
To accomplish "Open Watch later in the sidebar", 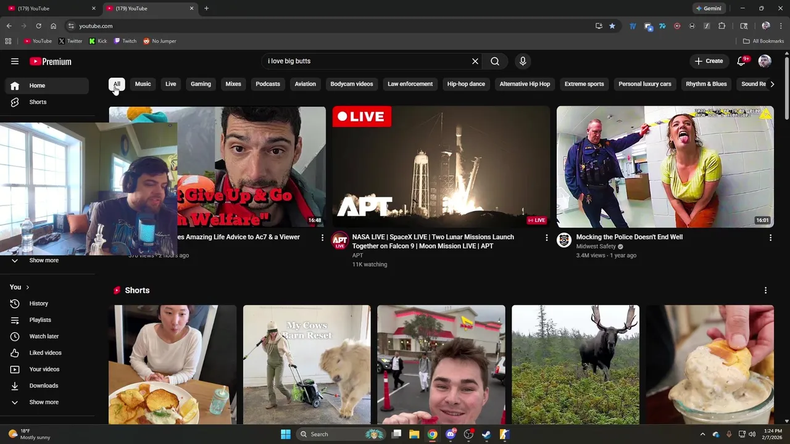I will [x=48, y=336].
